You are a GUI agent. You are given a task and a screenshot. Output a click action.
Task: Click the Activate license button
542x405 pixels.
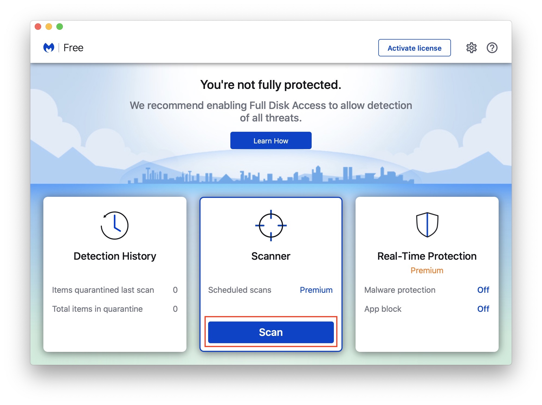[414, 48]
